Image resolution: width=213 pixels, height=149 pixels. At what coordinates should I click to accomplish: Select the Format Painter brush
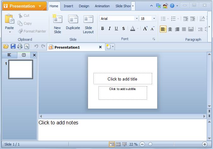20,31
